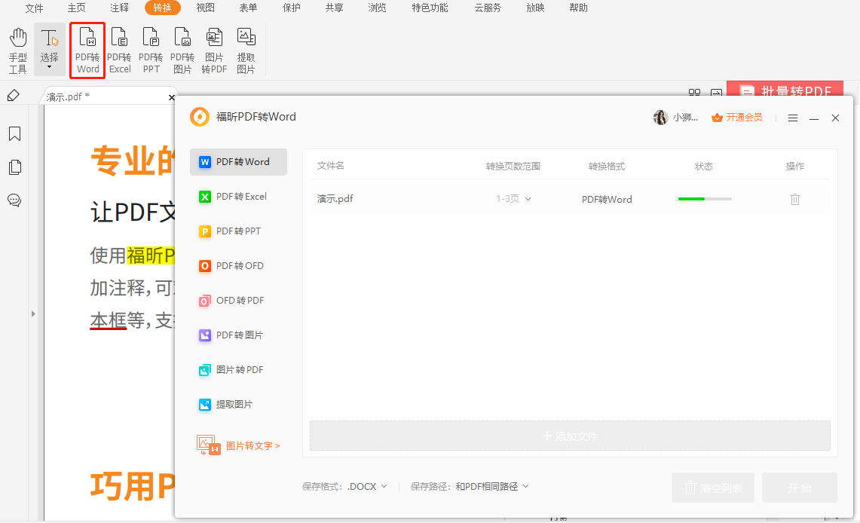Activate the 手型工具 hand tool

point(18,50)
